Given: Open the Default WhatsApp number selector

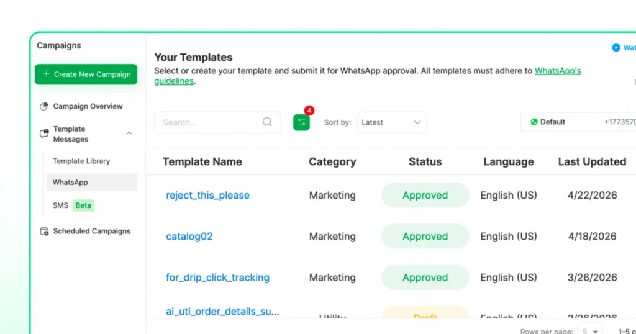Looking at the screenshot, I should point(578,122).
